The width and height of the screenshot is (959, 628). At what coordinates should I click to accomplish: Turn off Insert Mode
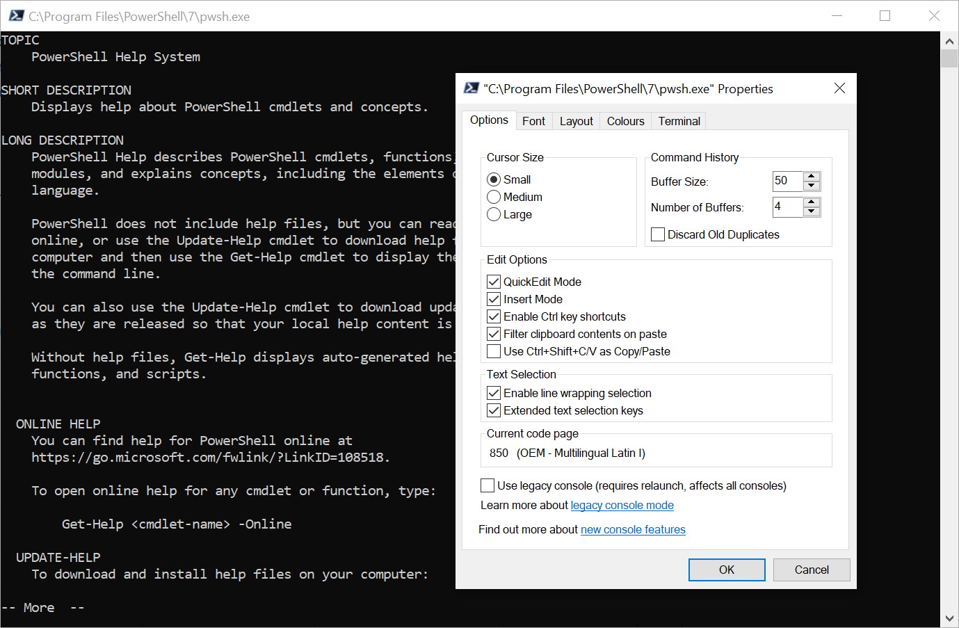click(x=494, y=298)
